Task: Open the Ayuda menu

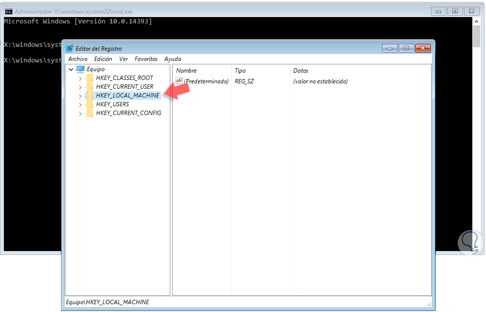Action: (173, 59)
